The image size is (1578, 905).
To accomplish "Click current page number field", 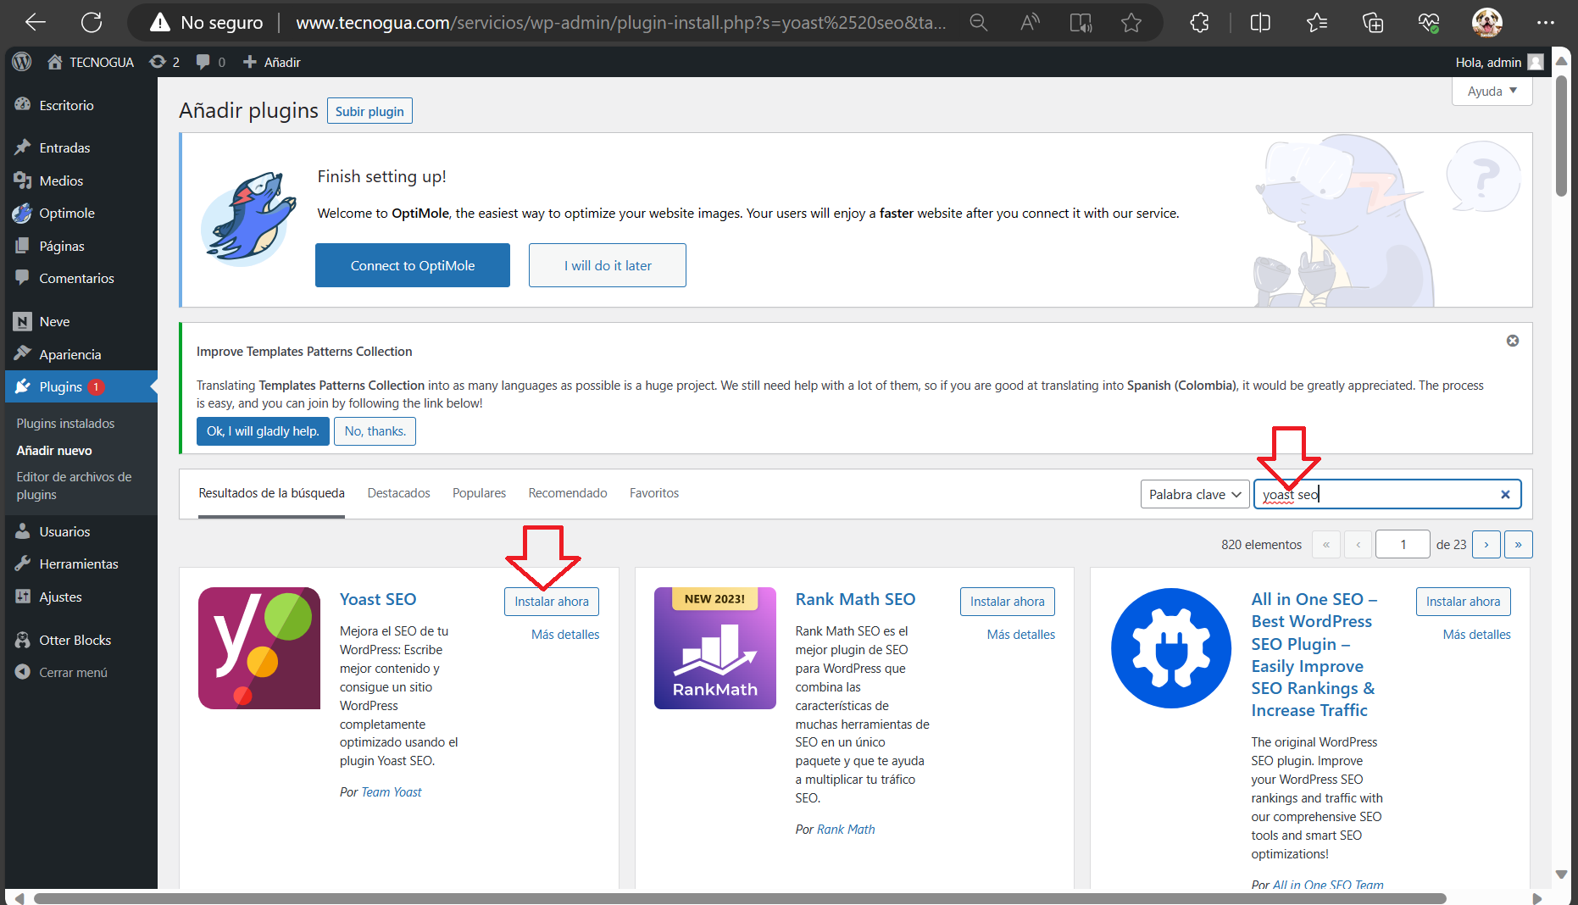I will point(1403,544).
